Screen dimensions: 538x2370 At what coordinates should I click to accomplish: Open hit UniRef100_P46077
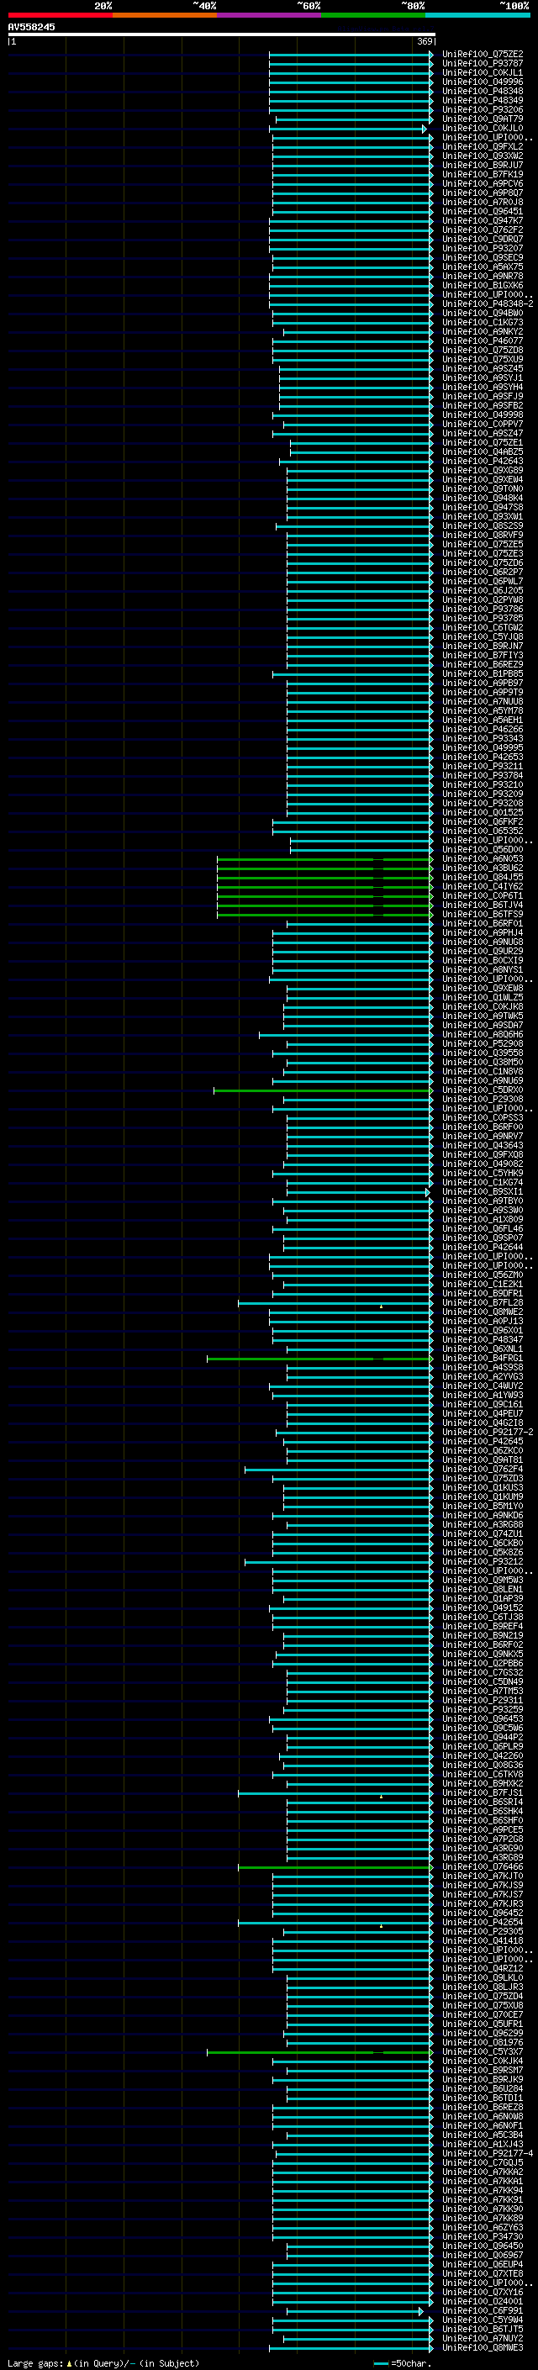click(483, 340)
